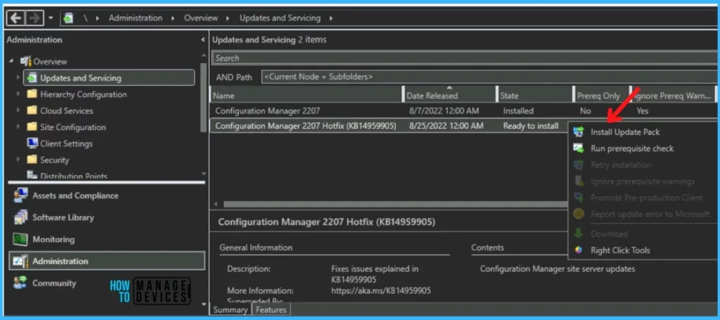Click the Ready to install state cell
This screenshot has width=720, height=320.
(x=531, y=126)
